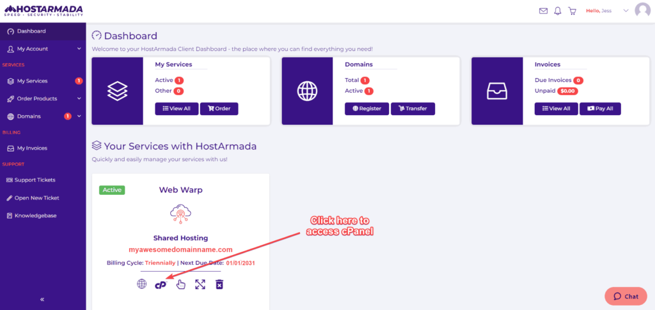
Task: Click the Due Invoices count badge
Action: (x=578, y=80)
